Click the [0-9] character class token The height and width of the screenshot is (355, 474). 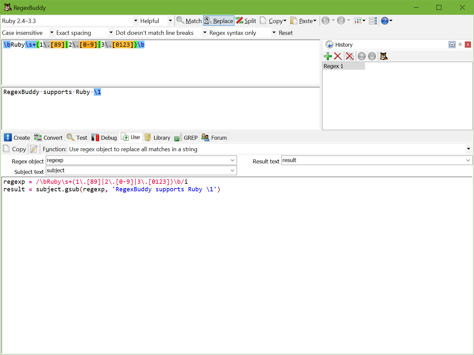(x=89, y=45)
